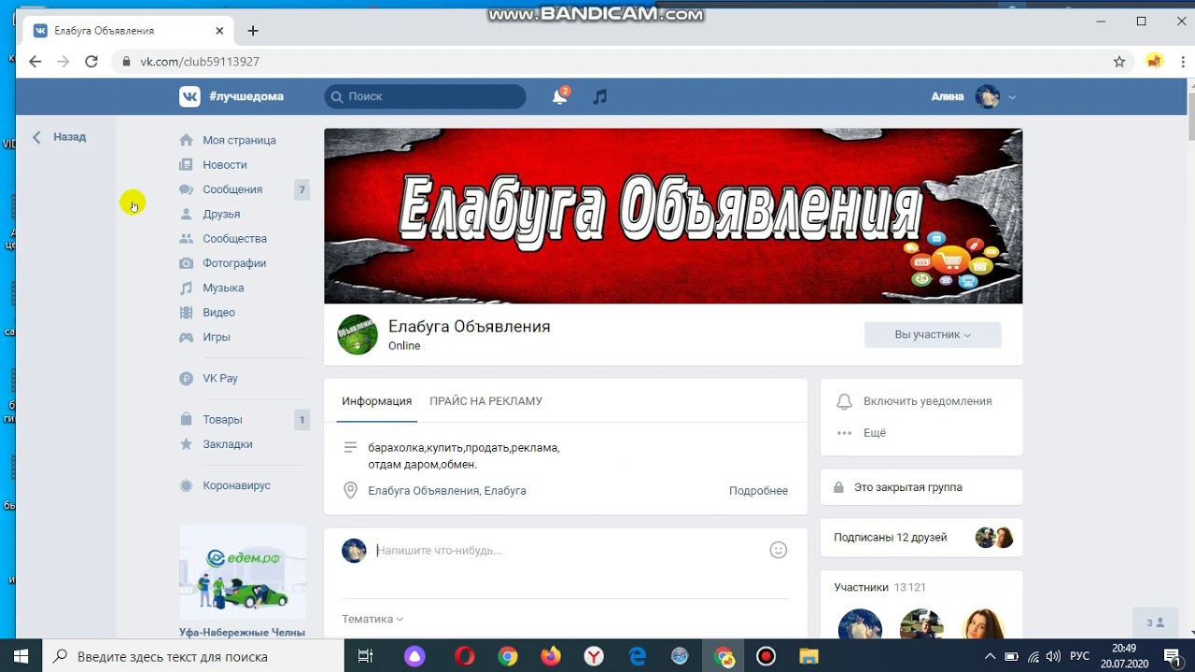Click the volume icon in tray
The height and width of the screenshot is (672, 1195).
(1054, 656)
